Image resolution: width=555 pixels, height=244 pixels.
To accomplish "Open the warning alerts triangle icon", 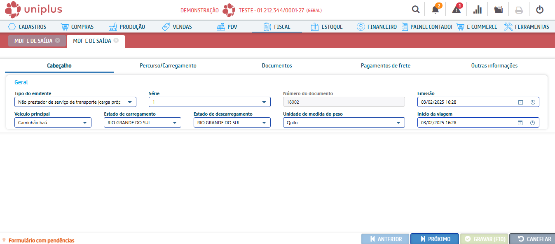I will tap(456, 9).
